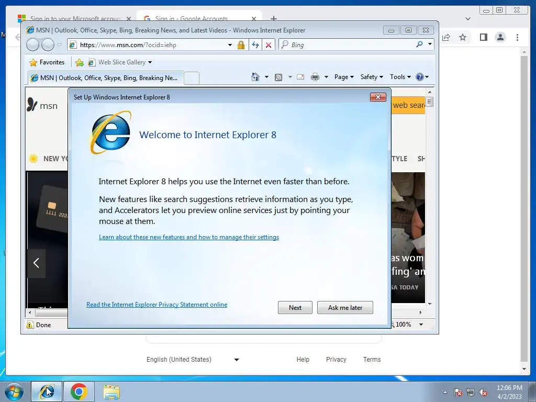The height and width of the screenshot is (402, 536).
Task: Expand the feeds dropdown arrow
Action: coord(290,77)
